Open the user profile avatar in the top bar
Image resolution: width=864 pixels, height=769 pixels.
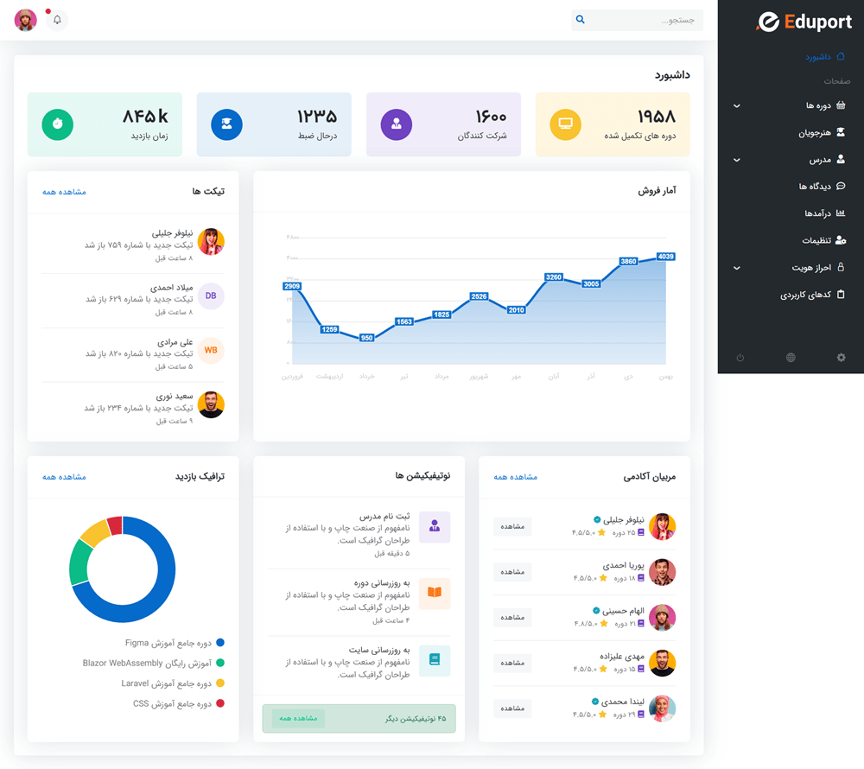[x=26, y=20]
